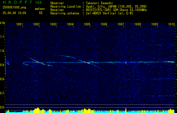This screenshot has height=113, width=177.
Task: Click the meteor count 55
Action: point(41,13)
